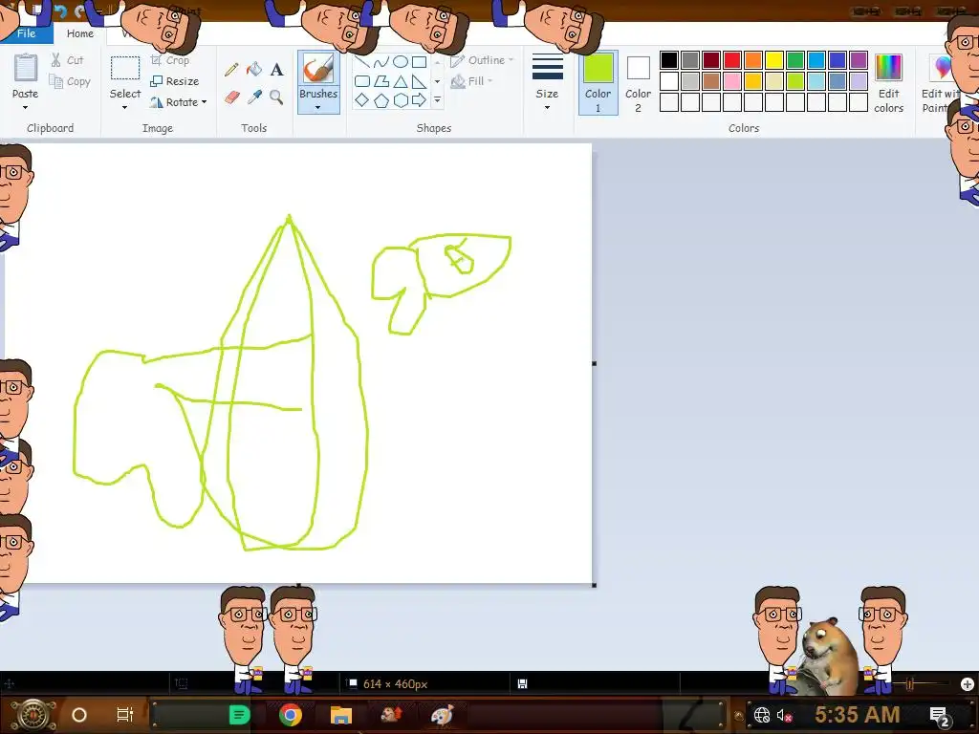This screenshot has width=979, height=734.
Task: Select the Magnifier tool
Action: 276,97
